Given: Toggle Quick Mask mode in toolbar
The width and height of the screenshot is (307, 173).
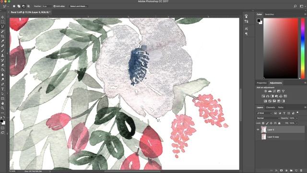Looking at the screenshot, I should [2, 128].
